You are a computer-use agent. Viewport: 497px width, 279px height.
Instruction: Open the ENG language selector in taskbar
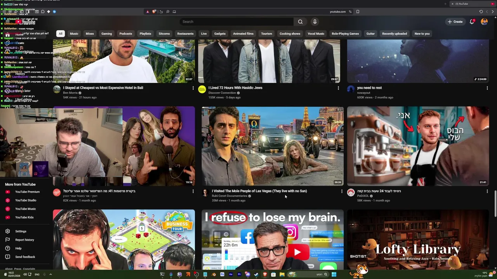click(x=37, y=274)
